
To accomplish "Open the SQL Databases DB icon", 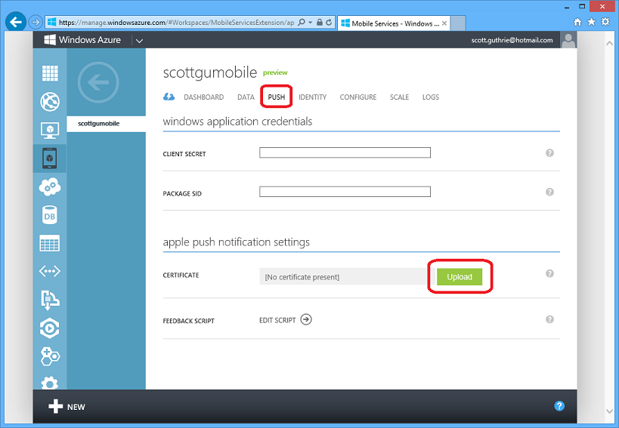I will pyautogui.click(x=50, y=215).
